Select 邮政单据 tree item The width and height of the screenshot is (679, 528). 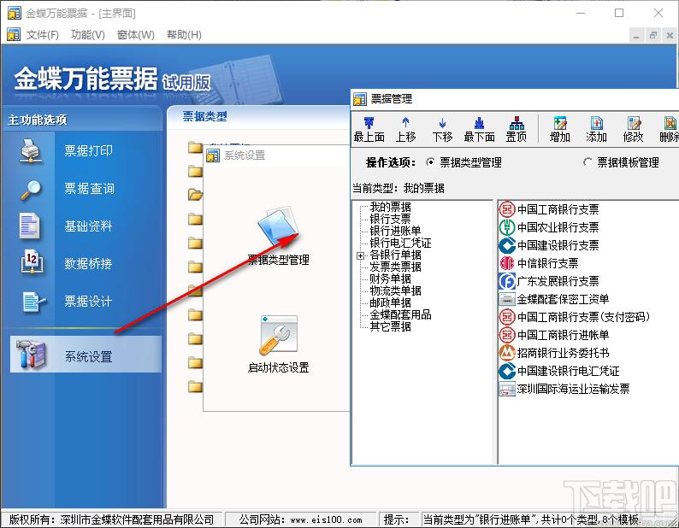click(390, 302)
